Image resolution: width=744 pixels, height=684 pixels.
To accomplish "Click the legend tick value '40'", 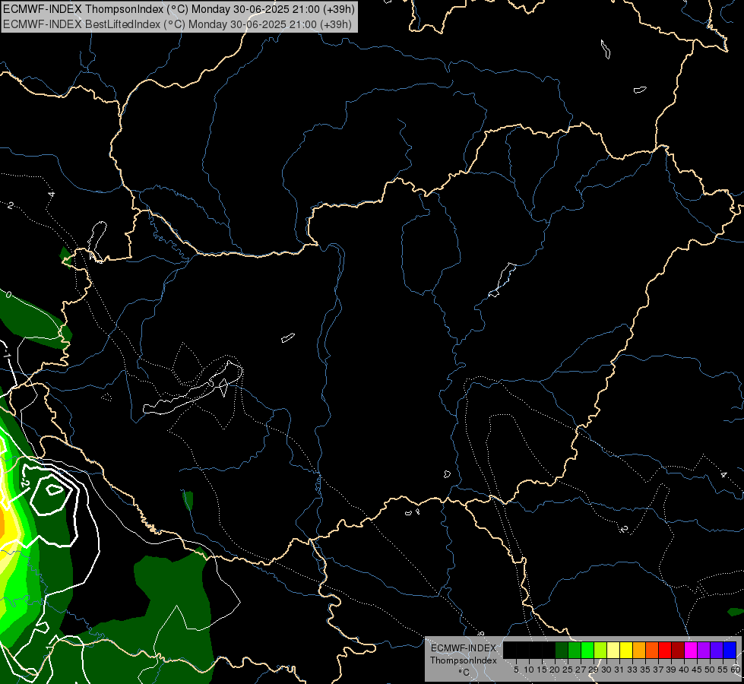I will click(x=684, y=670).
